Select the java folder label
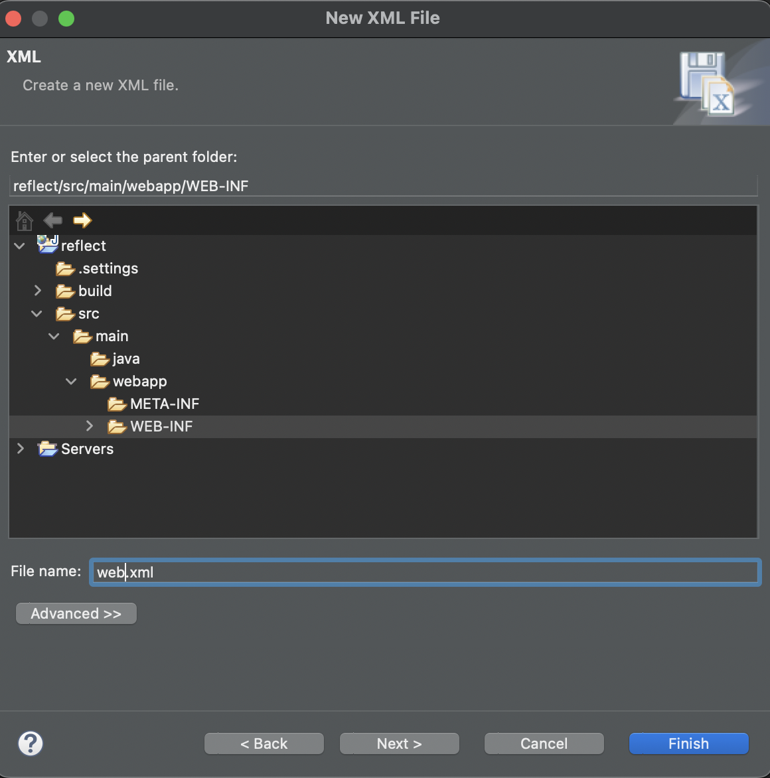The image size is (770, 778). 126,358
